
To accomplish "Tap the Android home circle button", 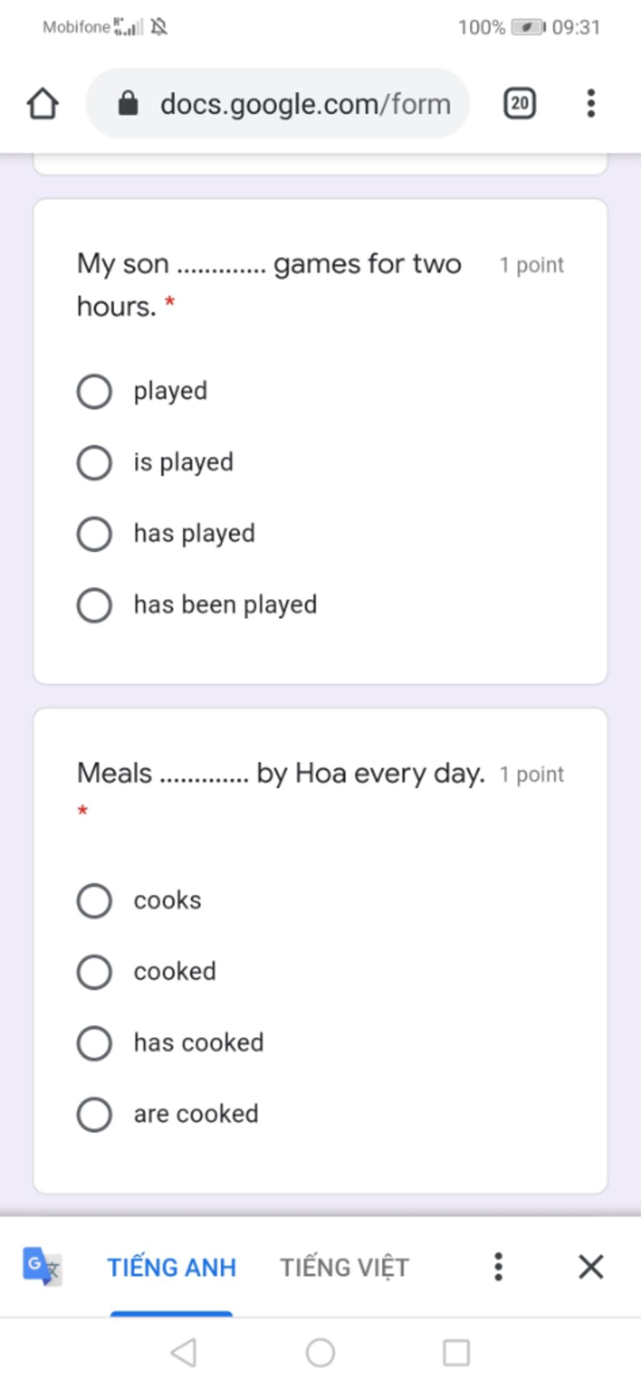I will click(320, 1352).
